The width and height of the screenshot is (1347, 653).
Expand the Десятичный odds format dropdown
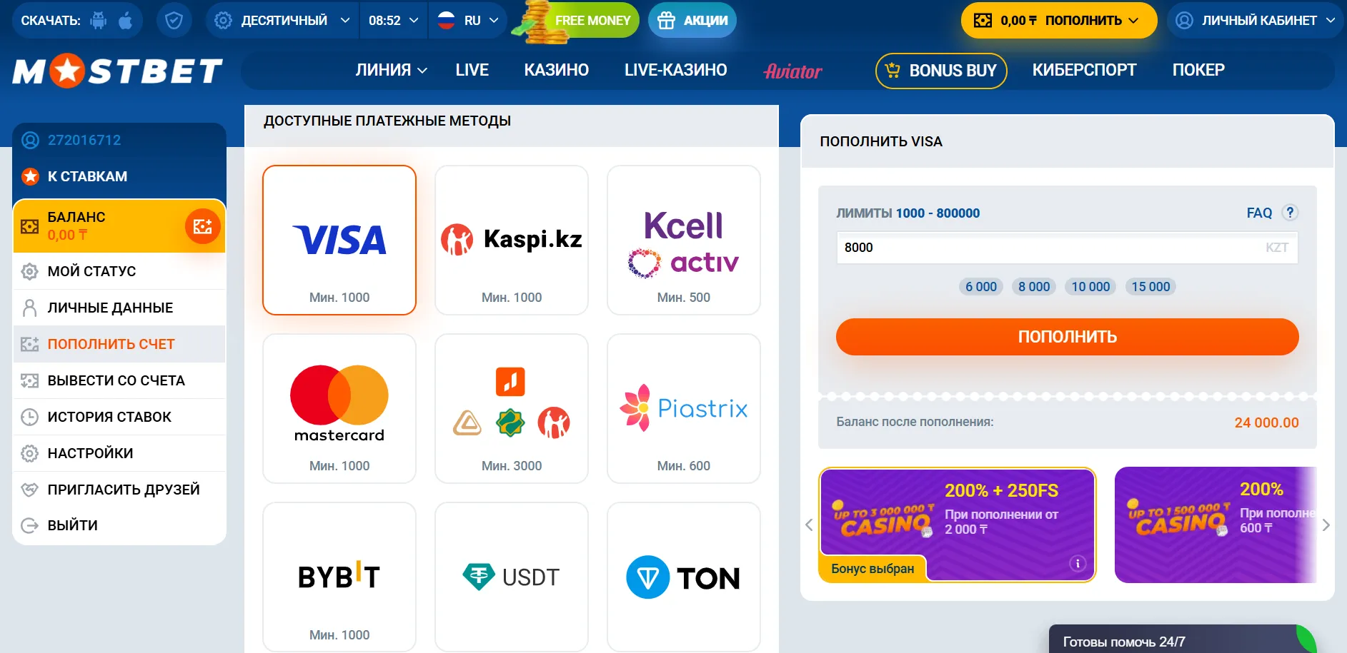282,21
